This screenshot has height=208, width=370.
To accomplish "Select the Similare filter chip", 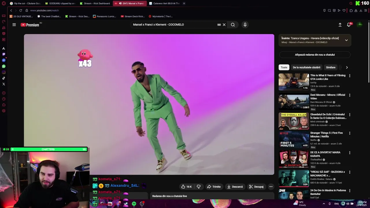I will click(x=331, y=67).
